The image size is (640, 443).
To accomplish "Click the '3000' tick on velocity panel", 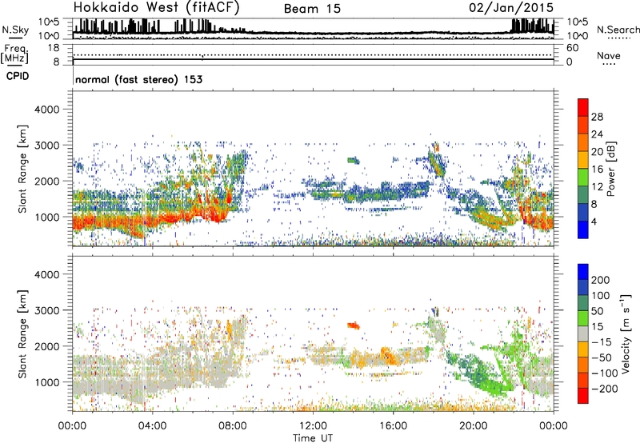I will (46, 310).
